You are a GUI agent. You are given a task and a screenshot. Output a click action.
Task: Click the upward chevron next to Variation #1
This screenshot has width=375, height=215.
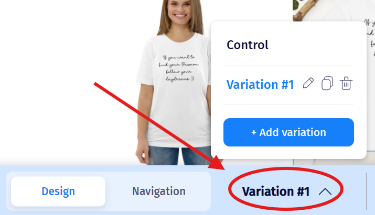coord(325,191)
